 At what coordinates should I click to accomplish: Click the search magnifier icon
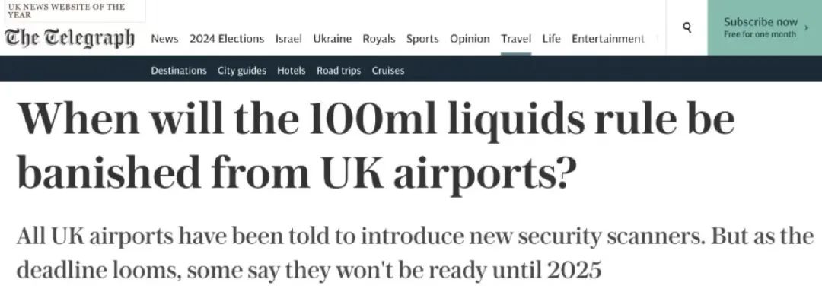pyautogui.click(x=687, y=27)
